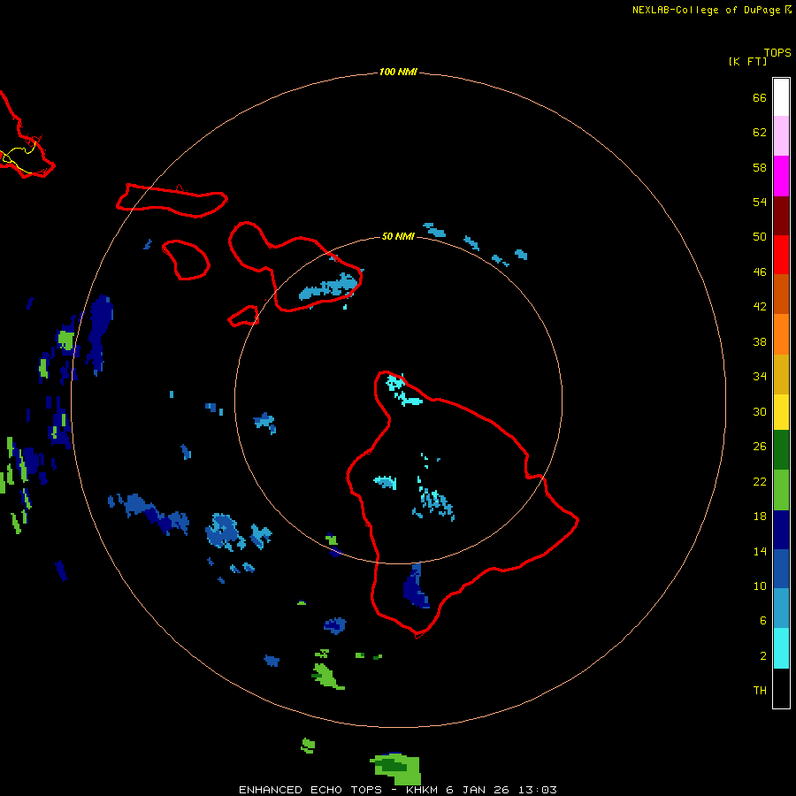Click the cyan echo at Big Island's north tip

(x=403, y=389)
